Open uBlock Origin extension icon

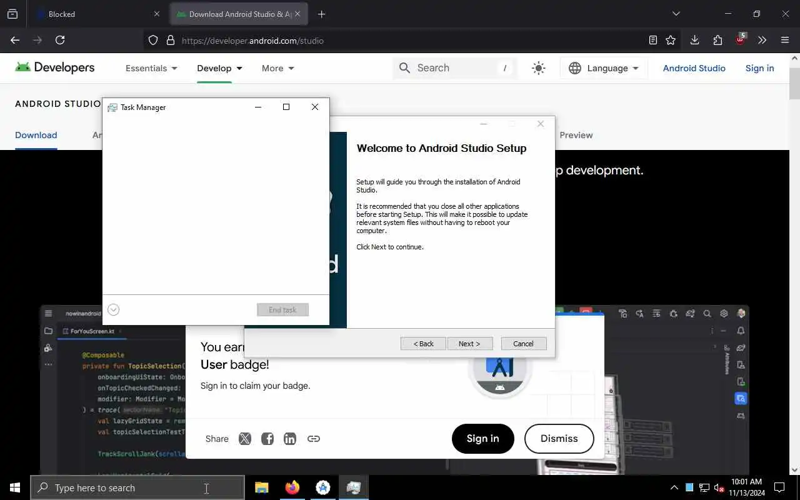[740, 39]
